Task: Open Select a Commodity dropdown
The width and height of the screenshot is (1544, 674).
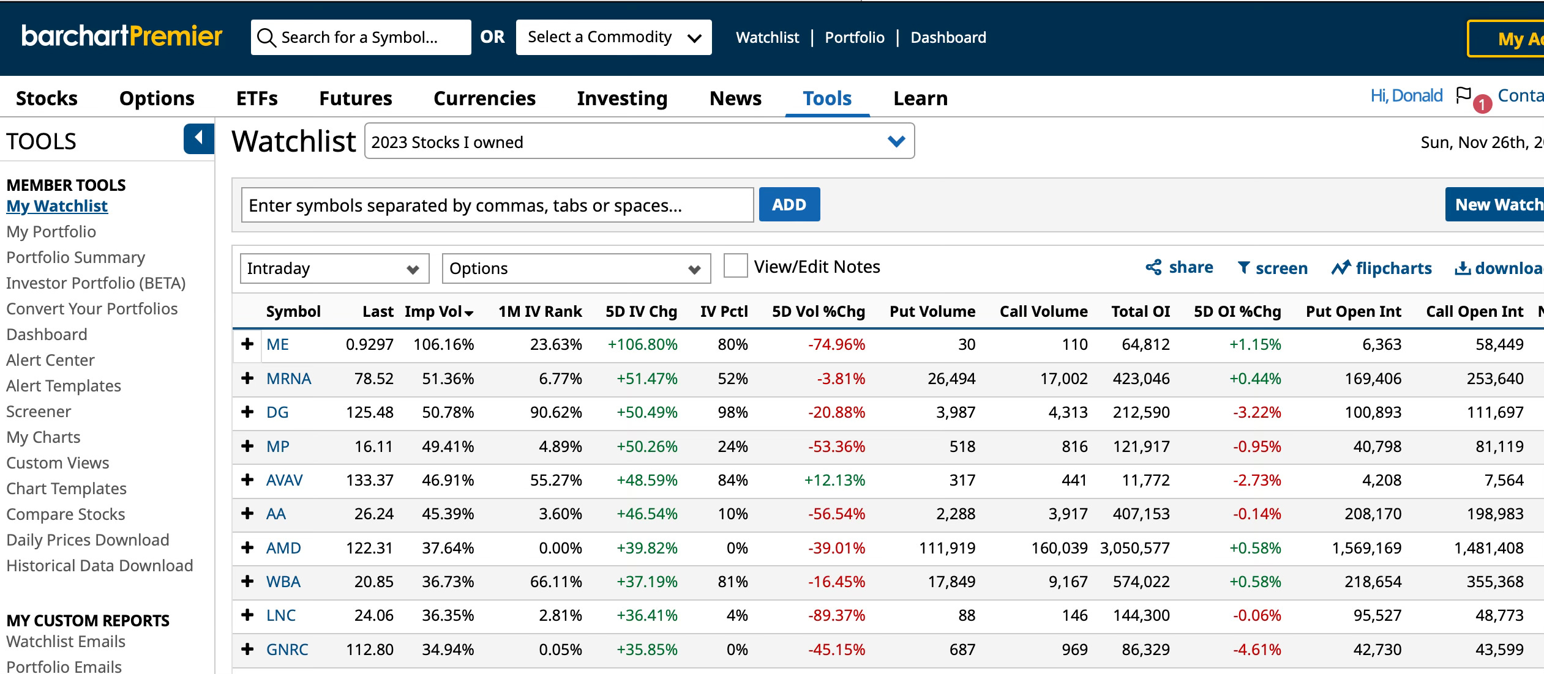Action: tap(613, 37)
